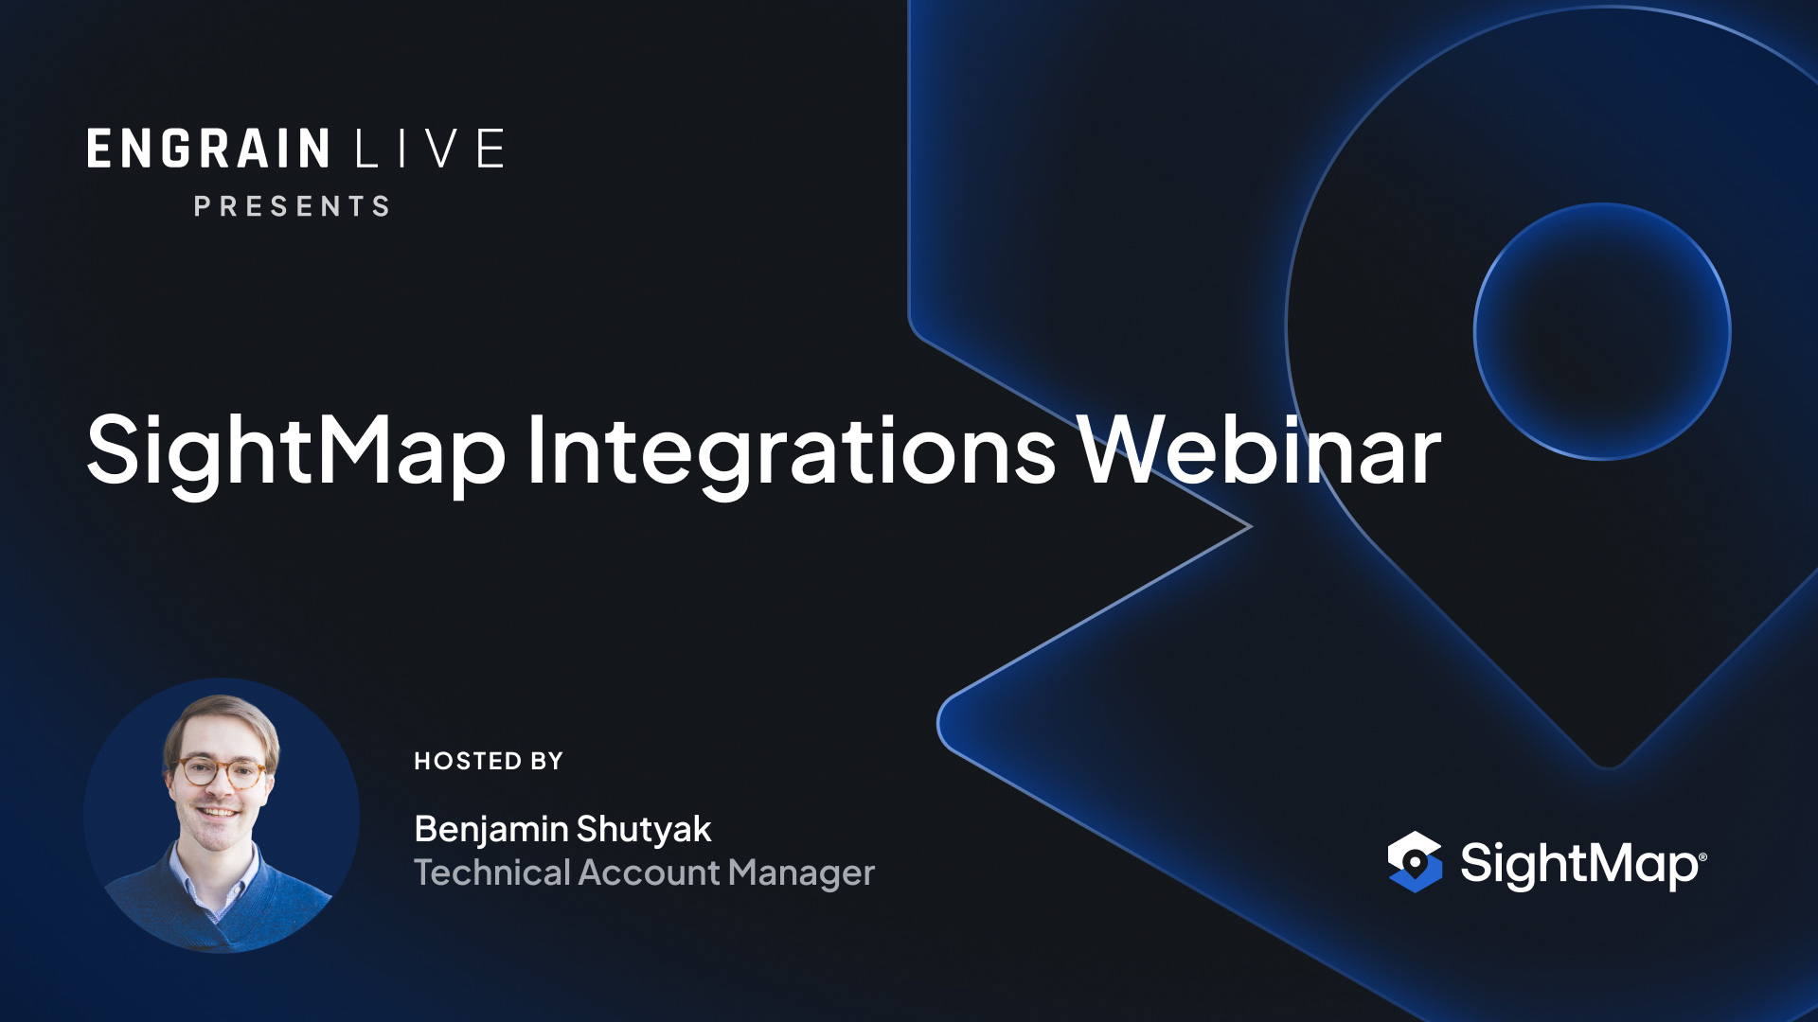Click the host's circular portrait photo
1818x1022 pixels.
pos(222,816)
